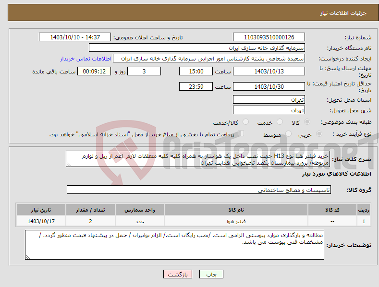Click the توضیحات خریدار label
Viewport: 379px width, 287px height.
point(349,245)
